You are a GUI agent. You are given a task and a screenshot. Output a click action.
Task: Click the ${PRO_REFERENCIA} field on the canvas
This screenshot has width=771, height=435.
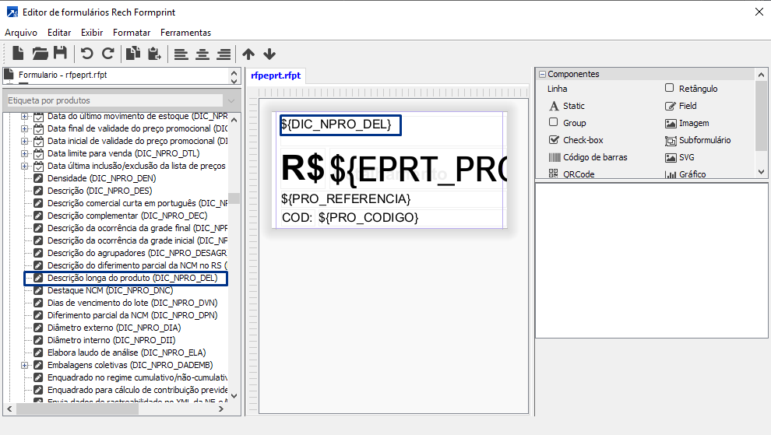(x=345, y=199)
